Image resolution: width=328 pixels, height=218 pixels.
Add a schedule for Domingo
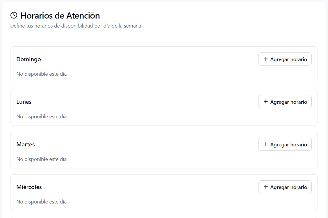[x=285, y=59]
